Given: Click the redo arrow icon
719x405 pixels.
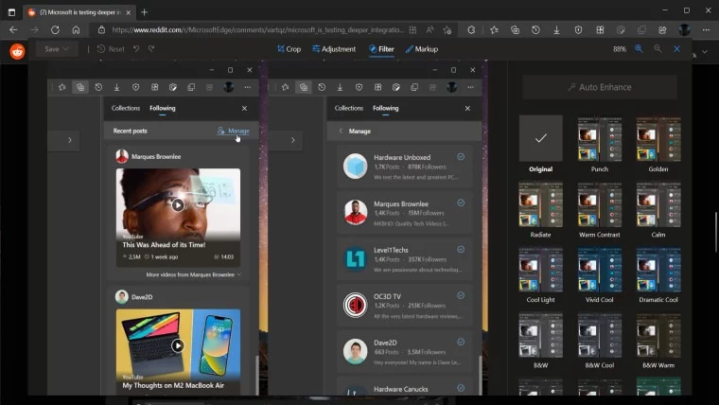Looking at the screenshot, I should point(151,49).
